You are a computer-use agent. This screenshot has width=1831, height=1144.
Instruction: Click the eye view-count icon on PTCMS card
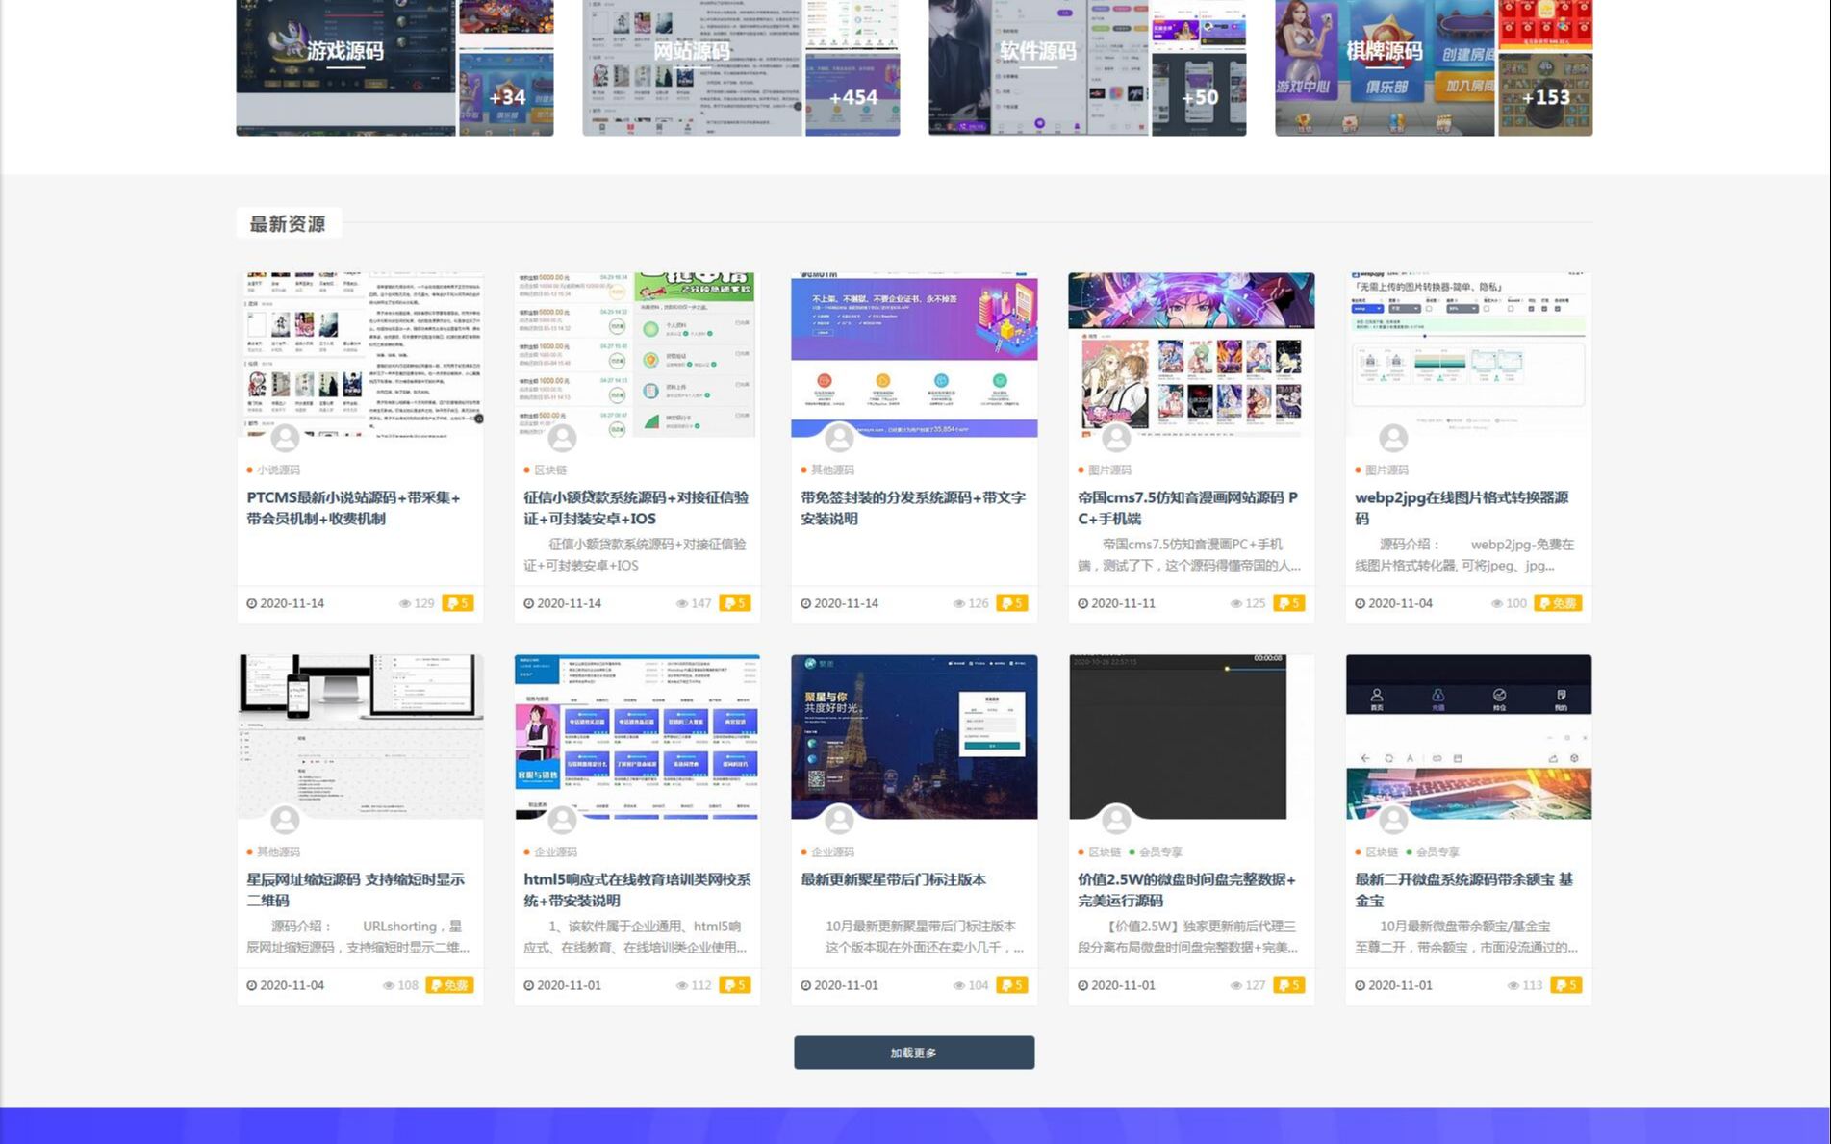coord(407,603)
